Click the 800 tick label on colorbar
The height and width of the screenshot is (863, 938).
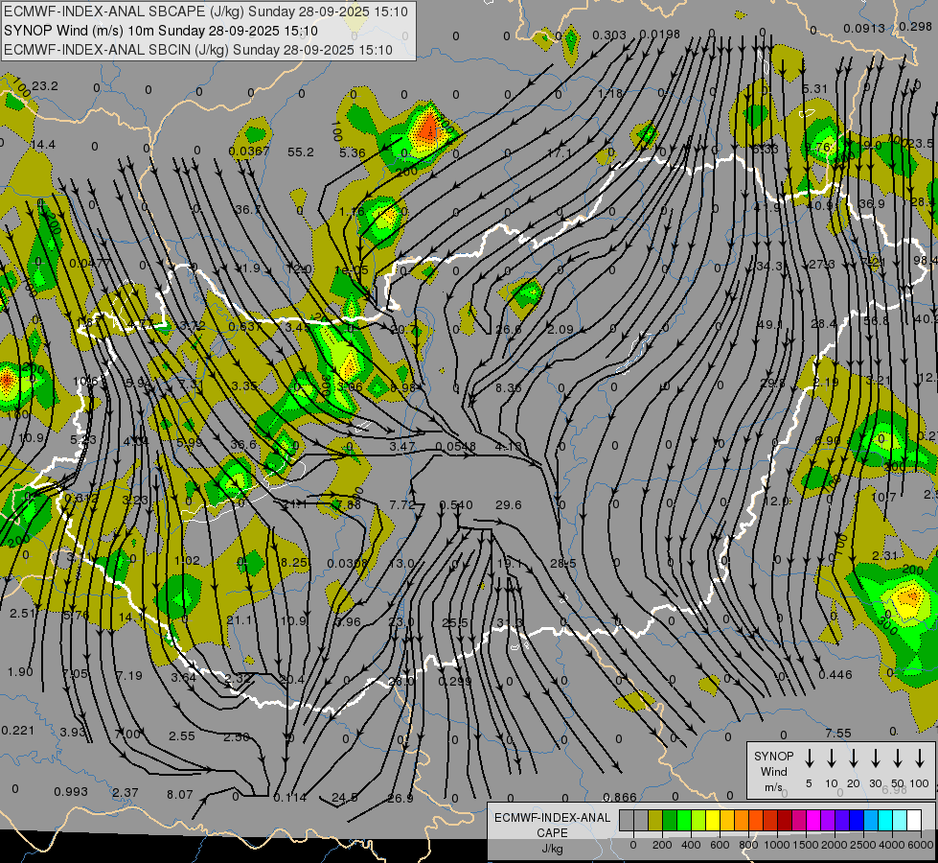point(748,845)
